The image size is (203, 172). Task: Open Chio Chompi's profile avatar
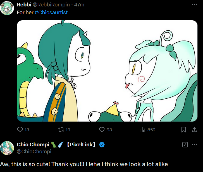7,148
